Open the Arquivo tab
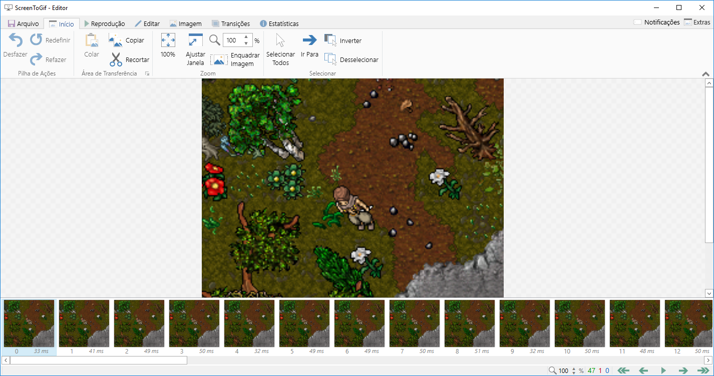 23,23
